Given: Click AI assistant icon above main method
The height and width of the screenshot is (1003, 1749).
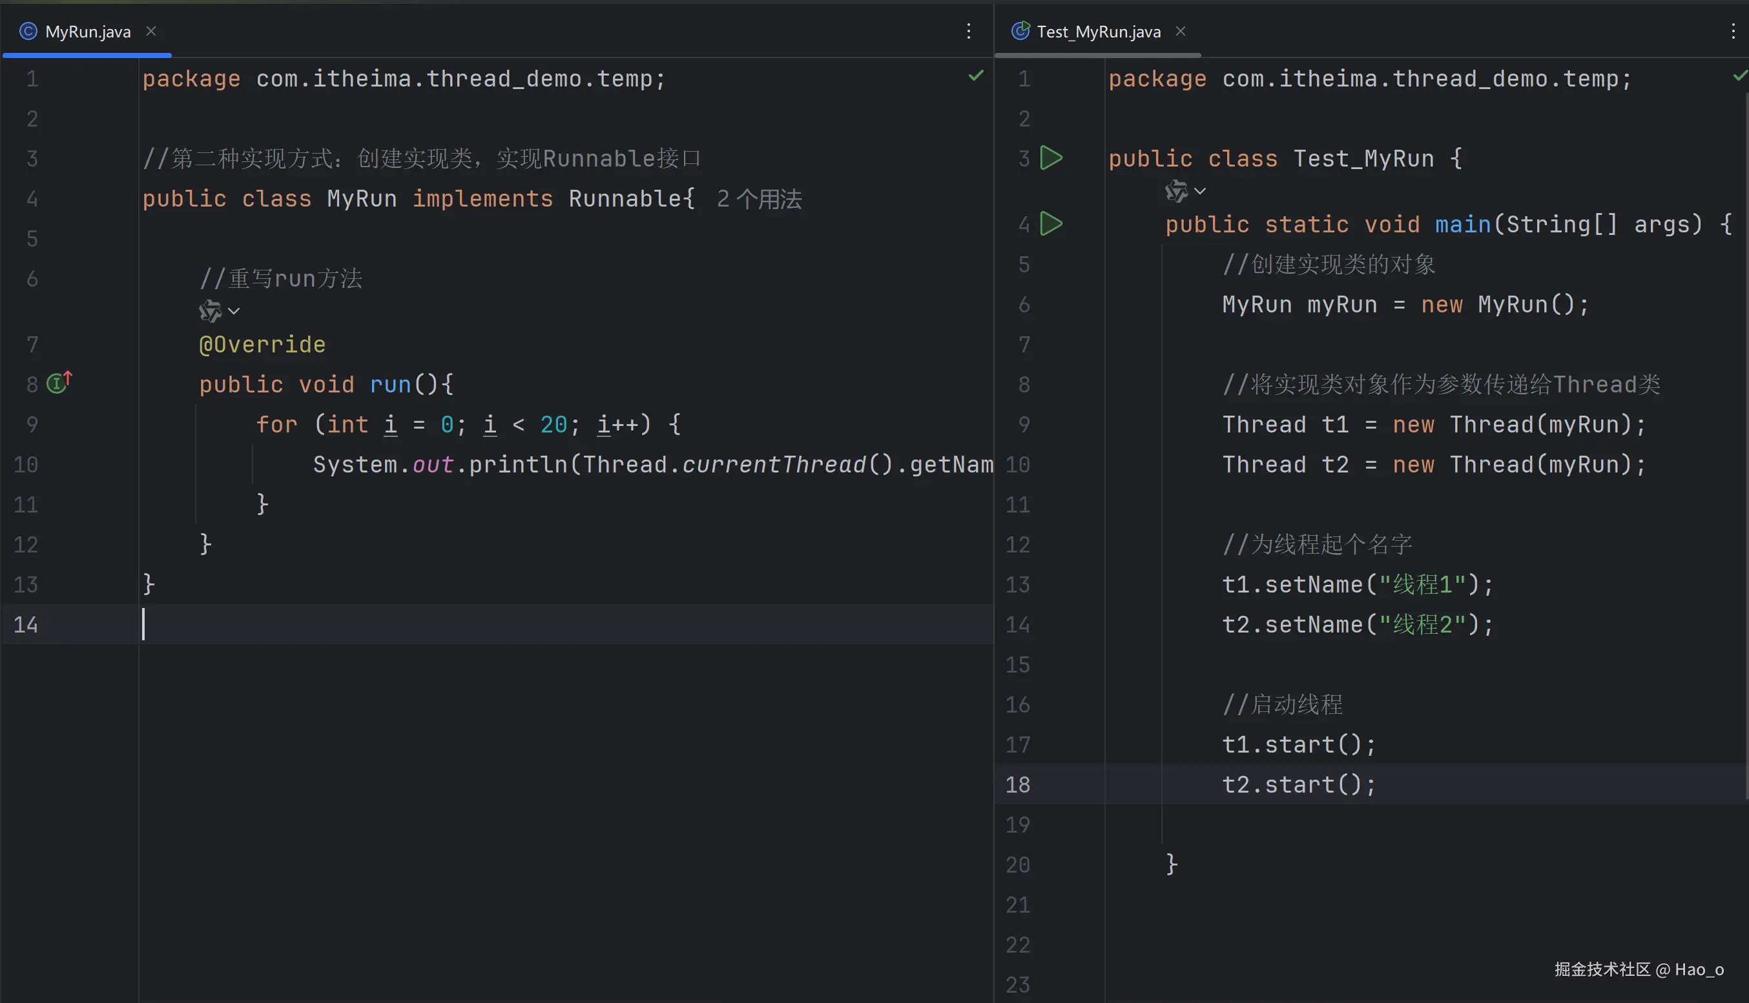Looking at the screenshot, I should (1175, 191).
